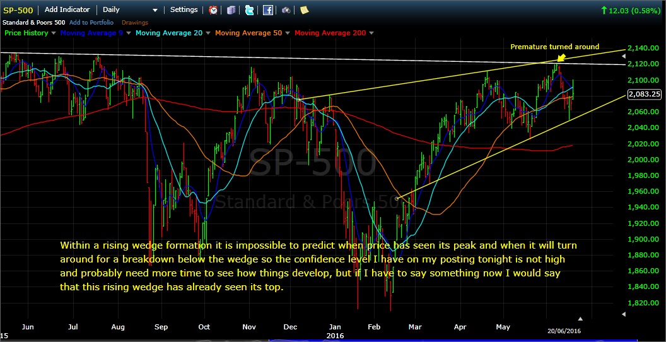Click the Sep month label on time axis
The image size is (666, 342).
coord(161,327)
